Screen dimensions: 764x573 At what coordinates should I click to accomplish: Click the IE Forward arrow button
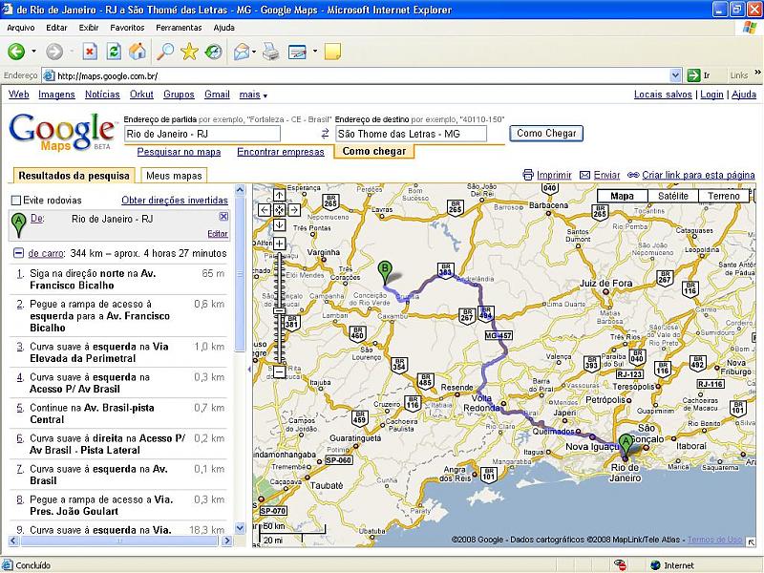point(54,52)
